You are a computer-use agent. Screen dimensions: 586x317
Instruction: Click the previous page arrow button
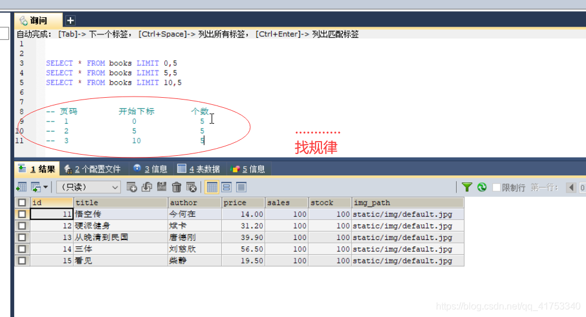coord(571,187)
